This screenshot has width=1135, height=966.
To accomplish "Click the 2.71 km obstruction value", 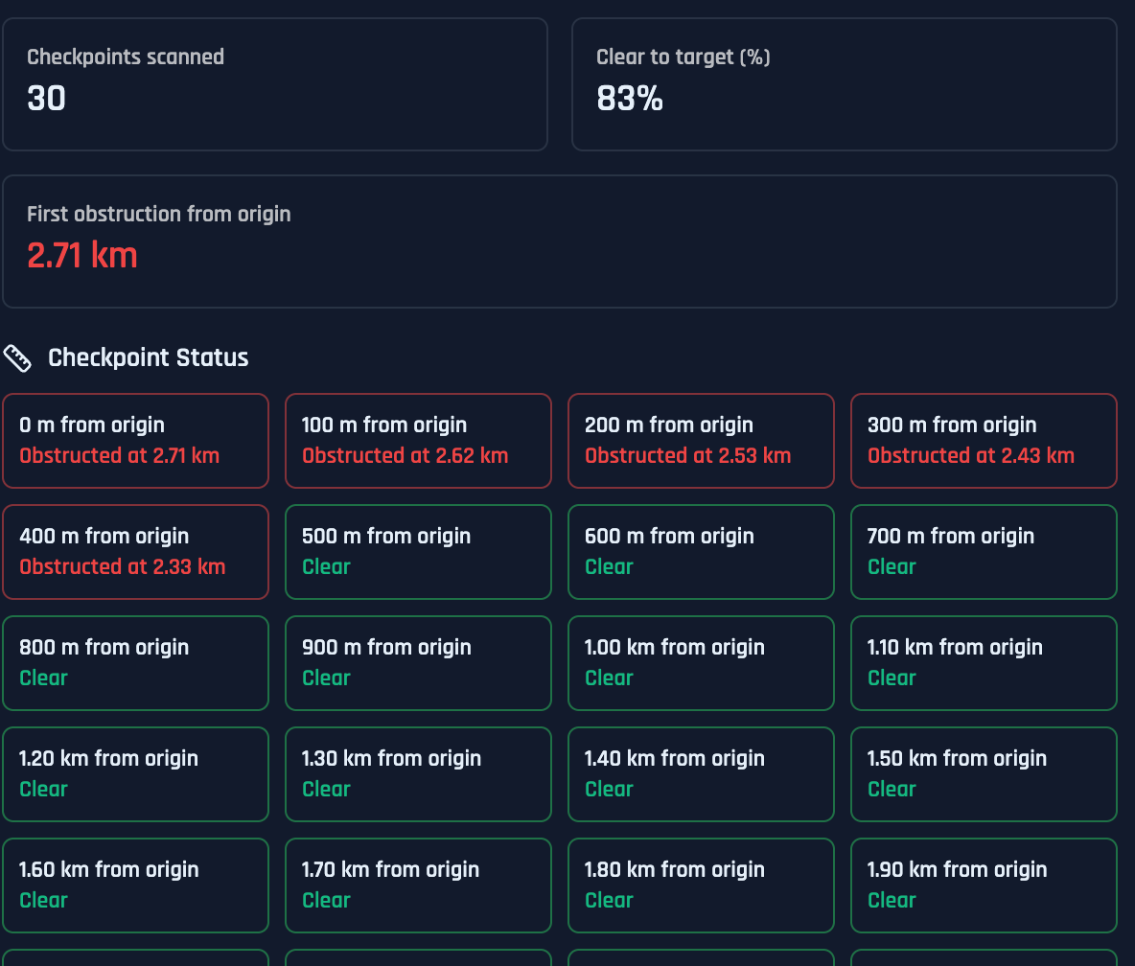I will (x=81, y=256).
